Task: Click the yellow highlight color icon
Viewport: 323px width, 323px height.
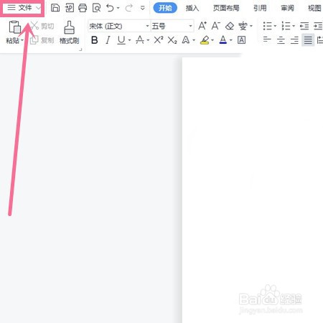Action: tap(205, 40)
